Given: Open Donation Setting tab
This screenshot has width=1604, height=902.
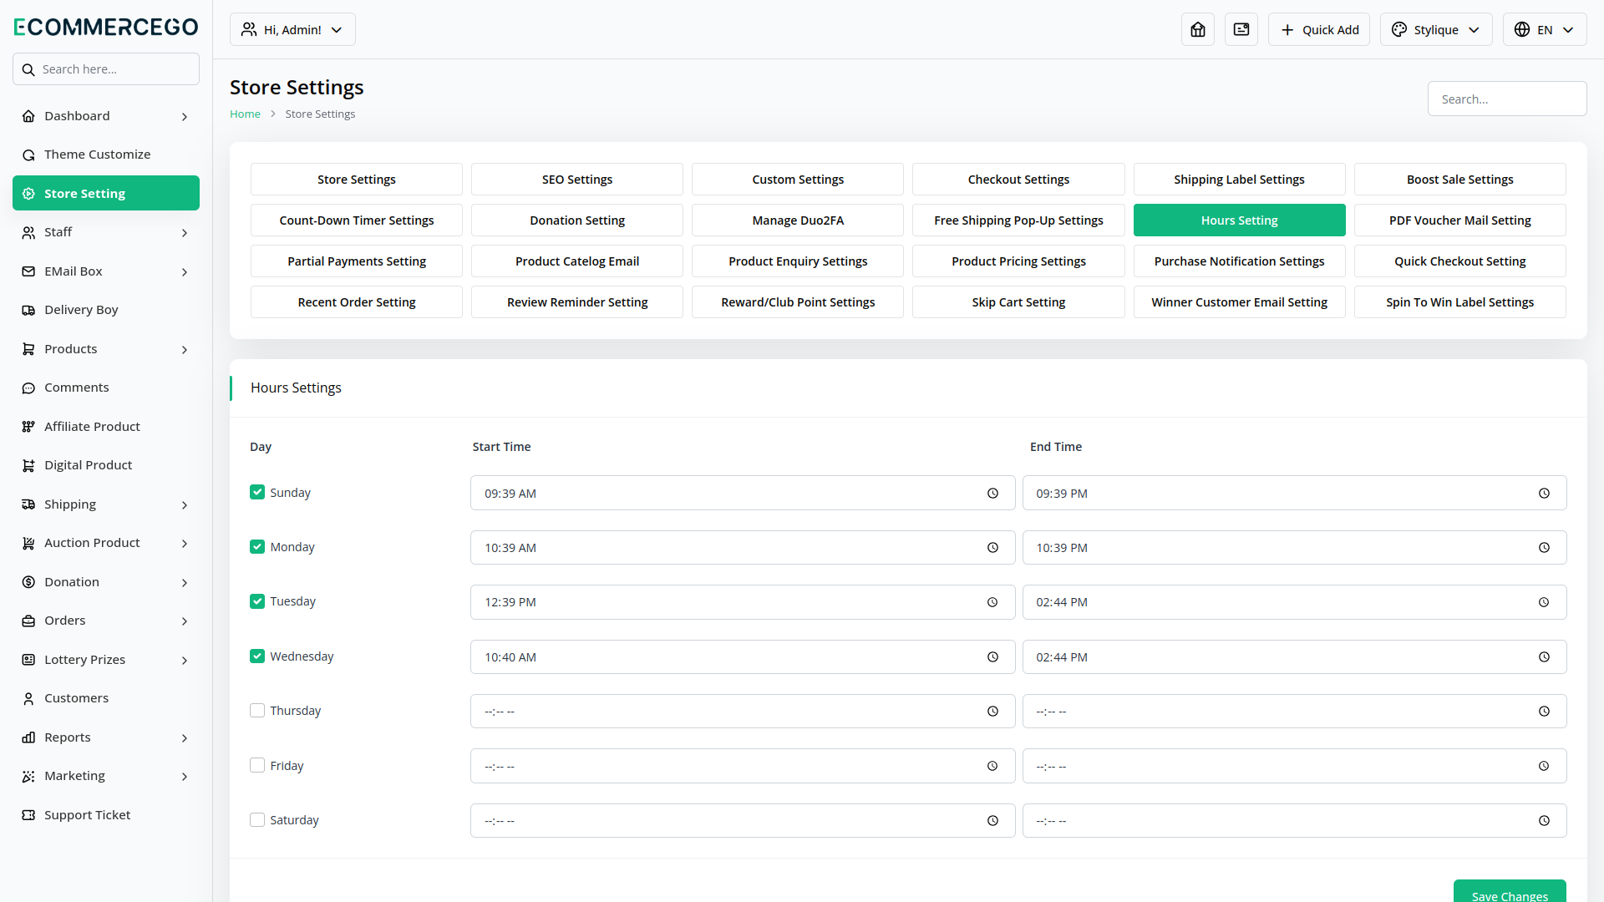Looking at the screenshot, I should pyautogui.click(x=577, y=220).
